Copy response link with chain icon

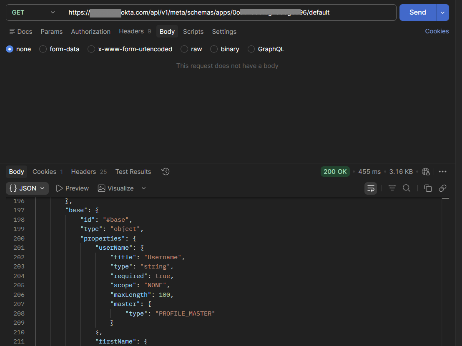[442, 188]
